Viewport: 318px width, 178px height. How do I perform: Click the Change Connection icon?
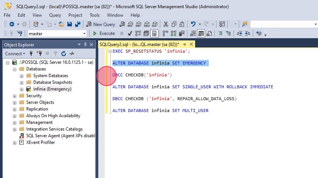pos(20,33)
